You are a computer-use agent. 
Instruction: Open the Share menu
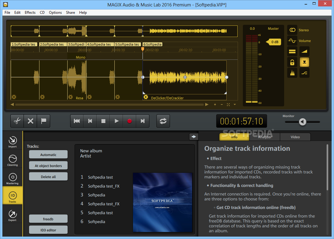tap(70, 12)
